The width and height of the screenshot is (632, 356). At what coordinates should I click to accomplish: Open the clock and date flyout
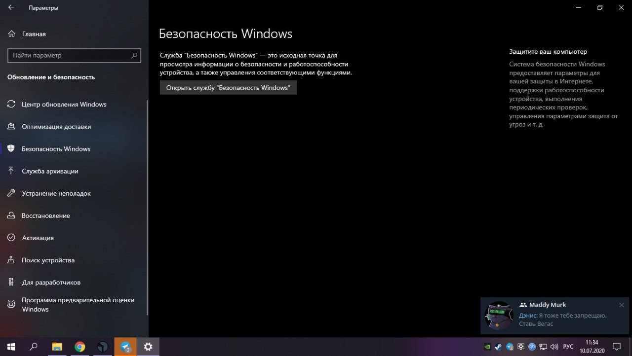point(592,347)
